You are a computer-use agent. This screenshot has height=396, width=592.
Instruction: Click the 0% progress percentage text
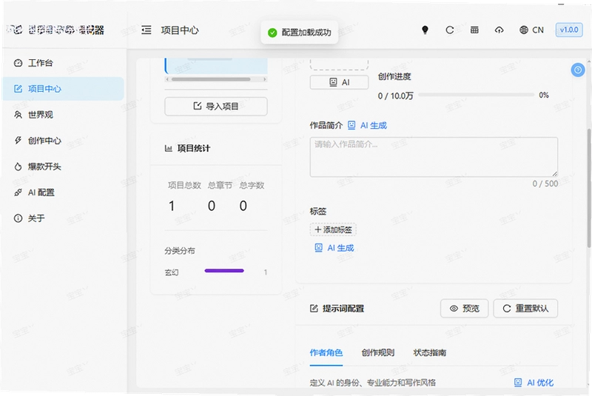point(544,95)
